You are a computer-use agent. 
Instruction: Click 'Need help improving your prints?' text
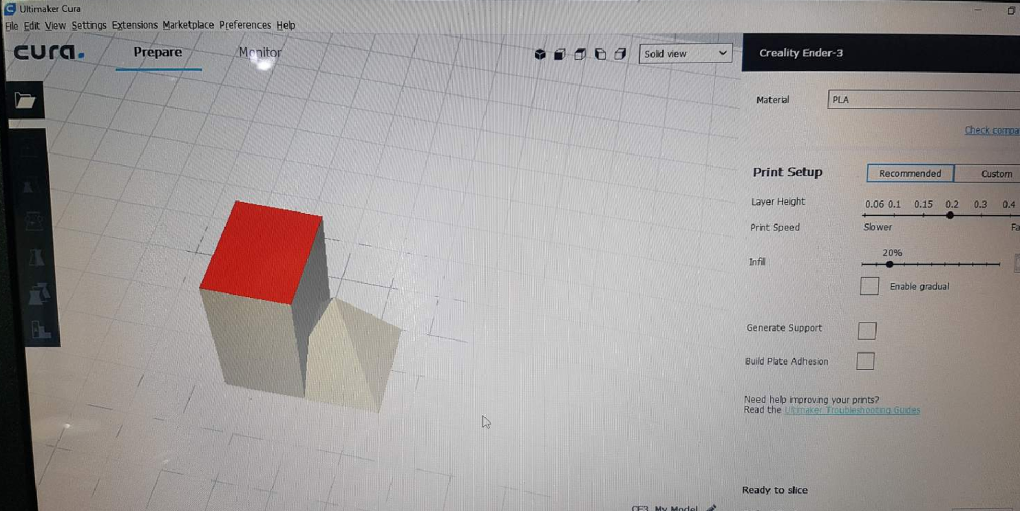click(811, 400)
